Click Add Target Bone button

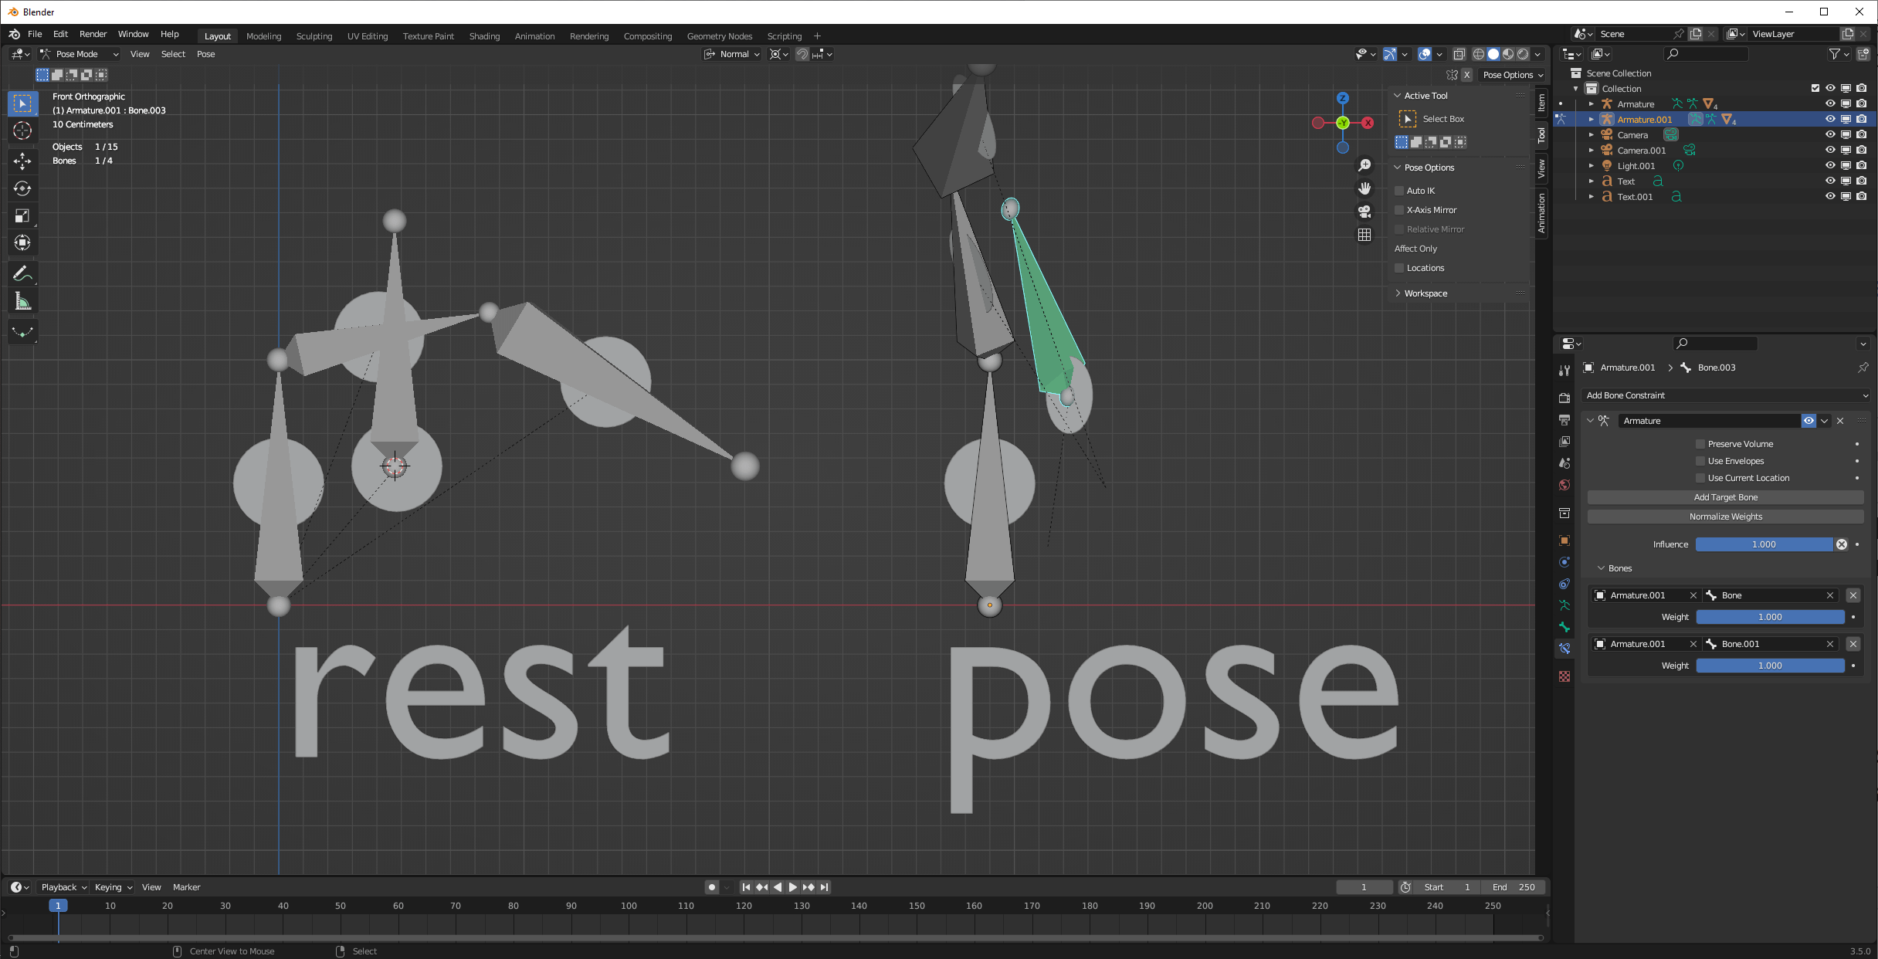click(1725, 497)
